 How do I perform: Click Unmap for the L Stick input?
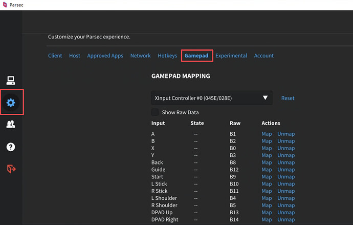tap(286, 184)
